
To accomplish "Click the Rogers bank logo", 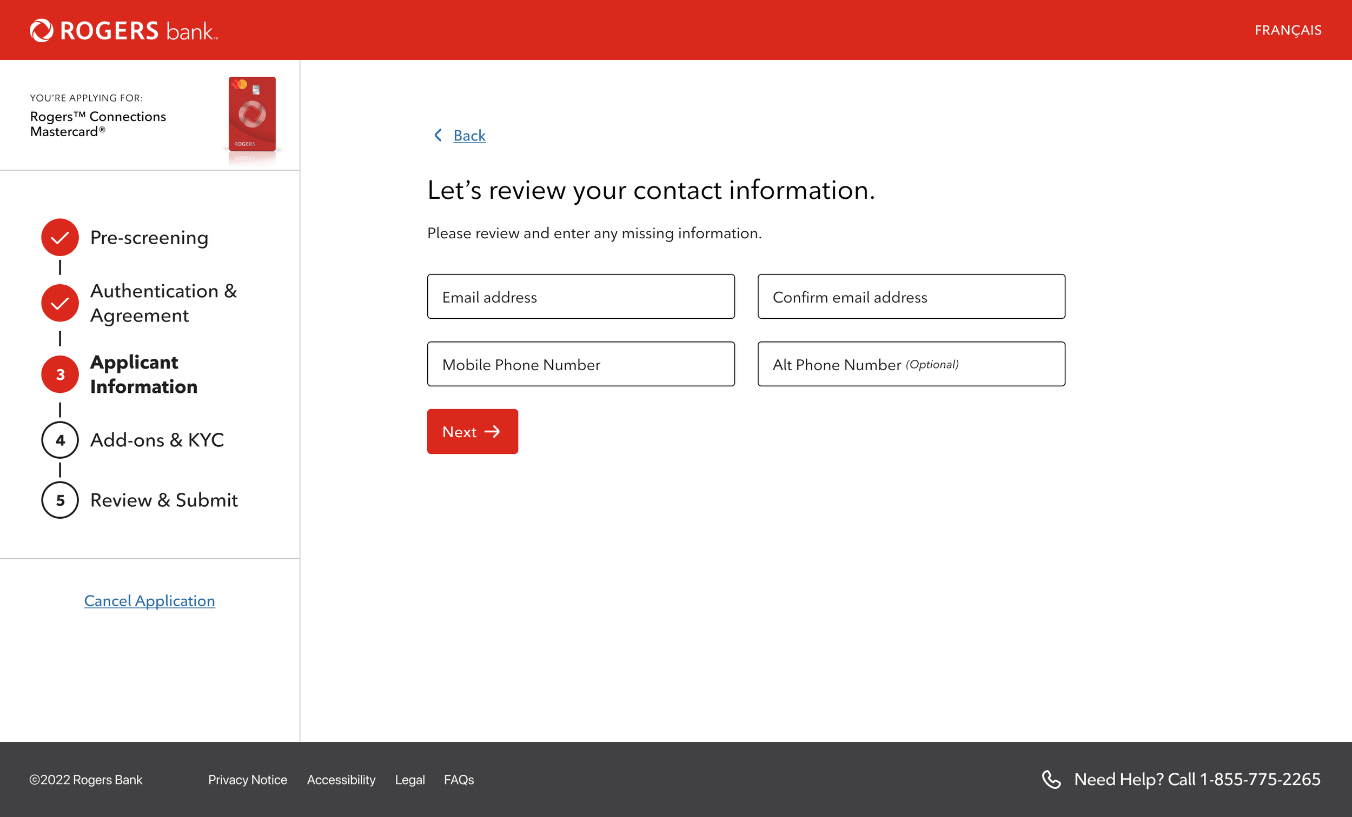I will (x=124, y=30).
